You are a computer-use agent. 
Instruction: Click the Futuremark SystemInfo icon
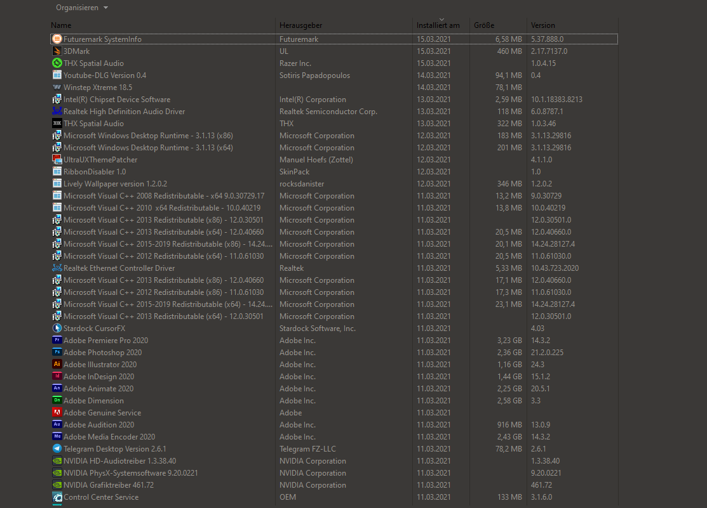(57, 39)
